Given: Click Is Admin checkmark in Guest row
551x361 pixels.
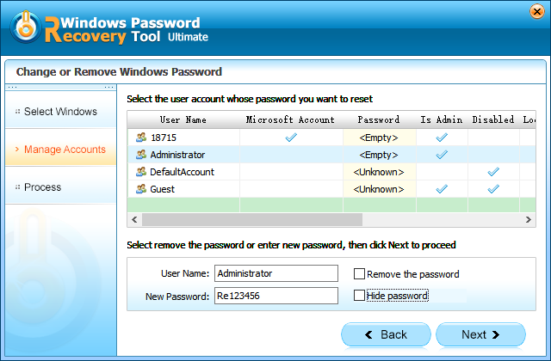Looking at the screenshot, I should (x=442, y=189).
